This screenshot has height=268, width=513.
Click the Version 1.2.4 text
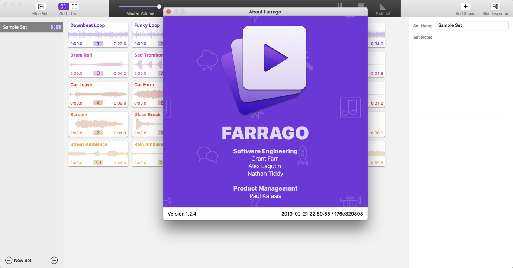click(182, 214)
